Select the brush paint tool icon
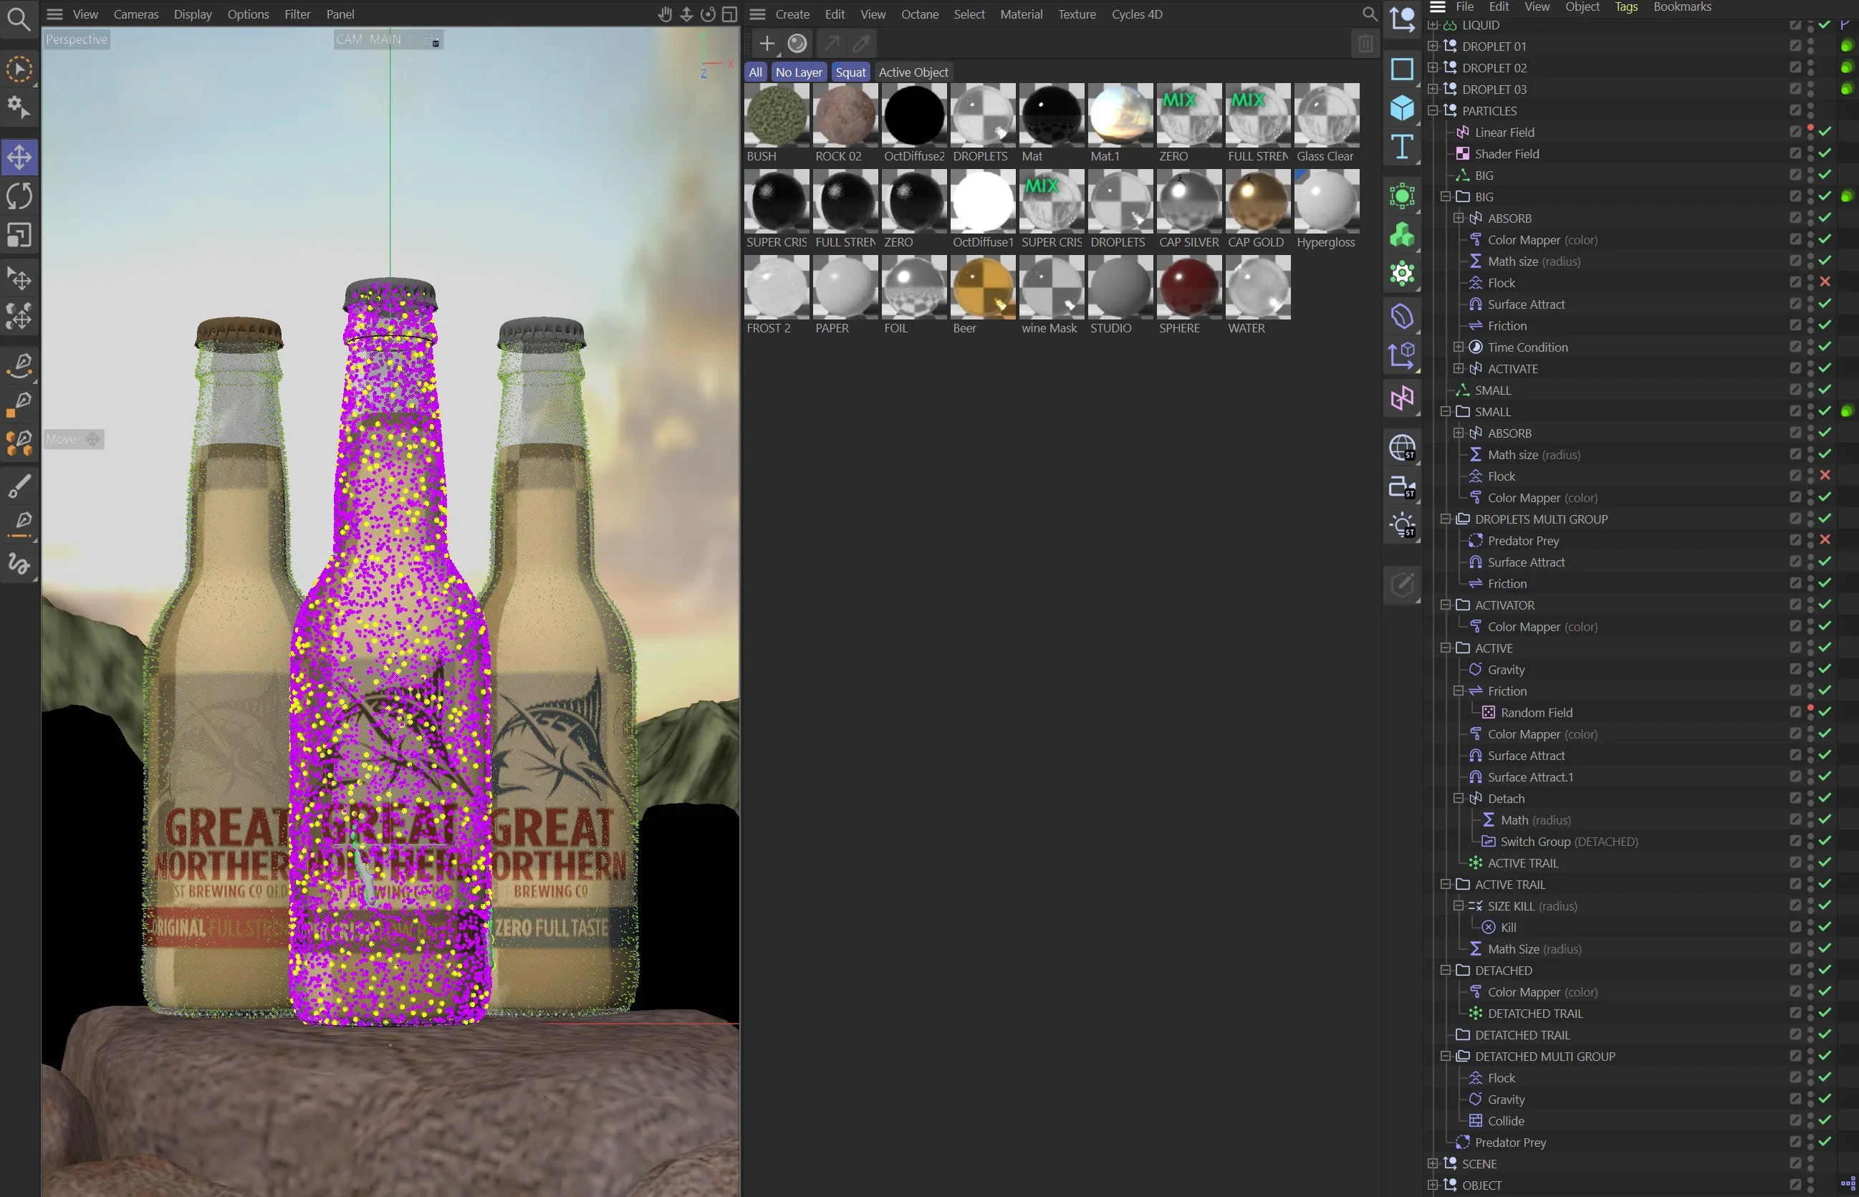 click(x=19, y=486)
